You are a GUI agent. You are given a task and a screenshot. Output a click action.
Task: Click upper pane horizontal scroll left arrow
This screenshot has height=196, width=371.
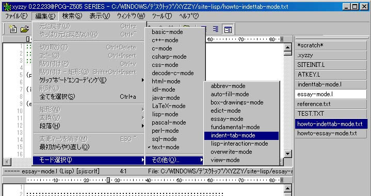[7, 162]
